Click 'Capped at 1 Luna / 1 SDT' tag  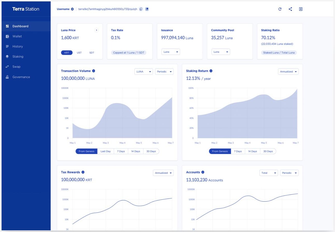(129, 53)
